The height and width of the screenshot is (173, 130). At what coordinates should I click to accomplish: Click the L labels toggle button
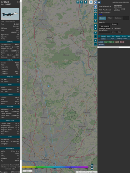coord(95,14)
